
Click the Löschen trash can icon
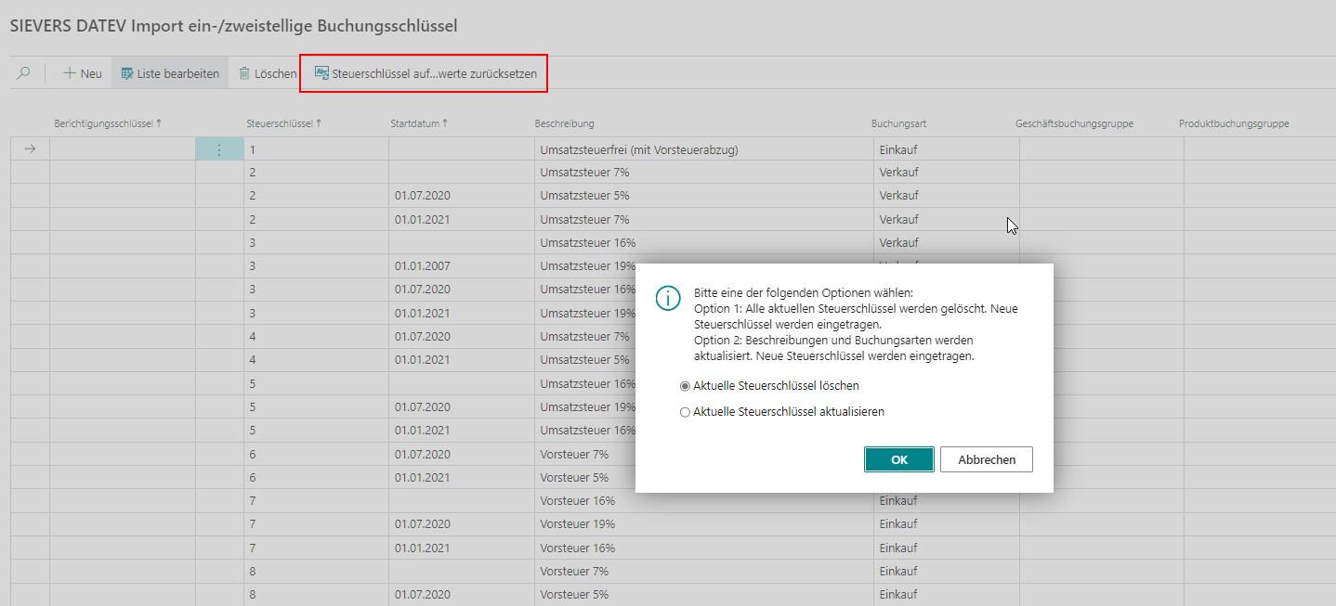(x=244, y=73)
